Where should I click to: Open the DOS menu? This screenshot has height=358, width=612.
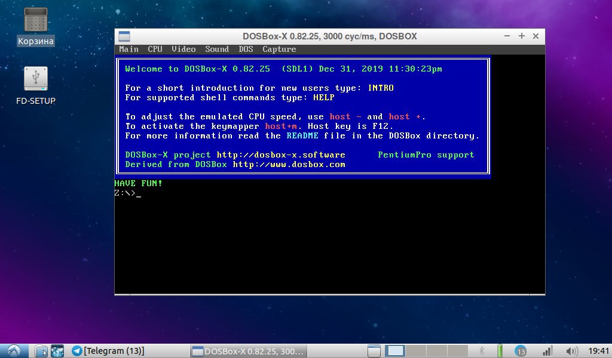[246, 49]
